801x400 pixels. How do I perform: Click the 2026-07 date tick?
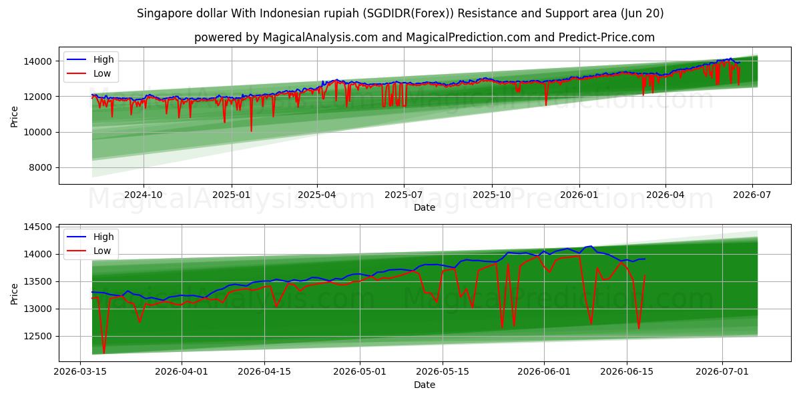(x=752, y=194)
